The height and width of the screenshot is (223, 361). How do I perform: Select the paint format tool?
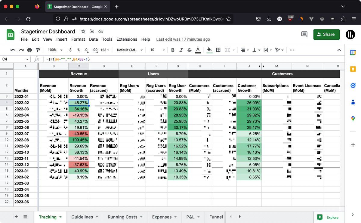(x=38, y=50)
